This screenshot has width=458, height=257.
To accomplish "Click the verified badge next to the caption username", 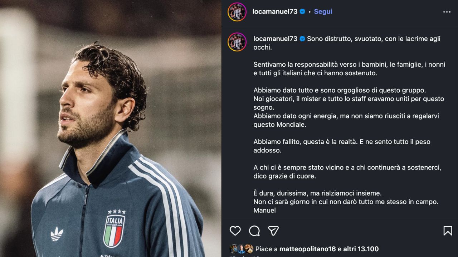I will [x=302, y=39].
